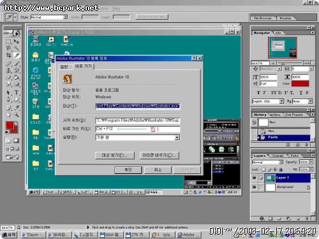Switch to the Paths tab
Screen dimensions: 319x239
click(x=294, y=156)
